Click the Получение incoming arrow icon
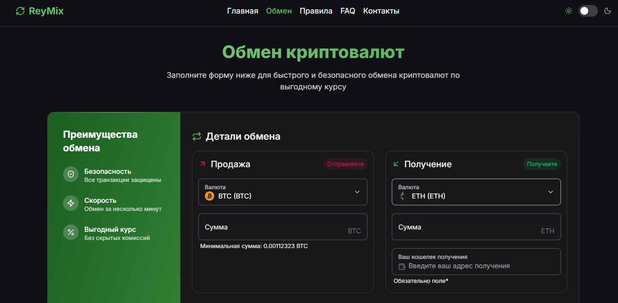618x303 pixels. 396,164
